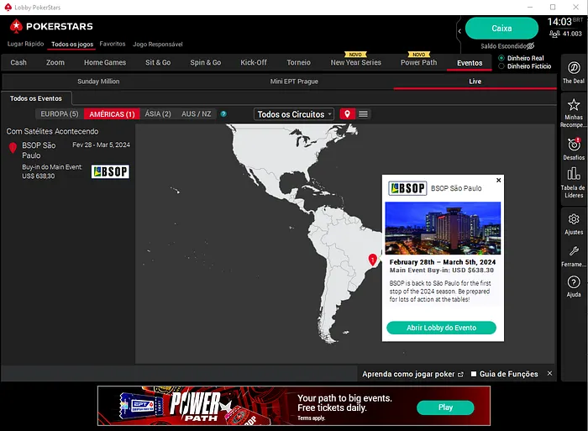Select Eventos tab
The height and width of the screenshot is (431, 588).
click(x=470, y=63)
